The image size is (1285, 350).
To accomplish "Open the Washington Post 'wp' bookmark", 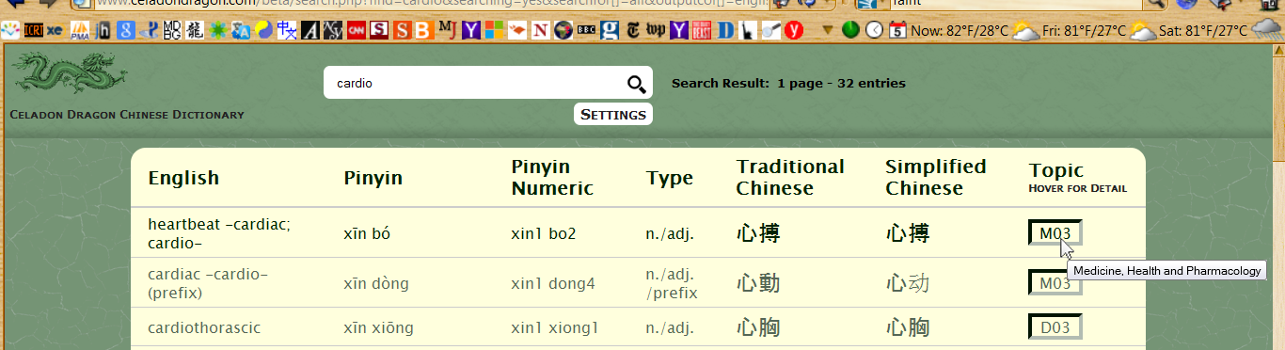I will pos(655,30).
